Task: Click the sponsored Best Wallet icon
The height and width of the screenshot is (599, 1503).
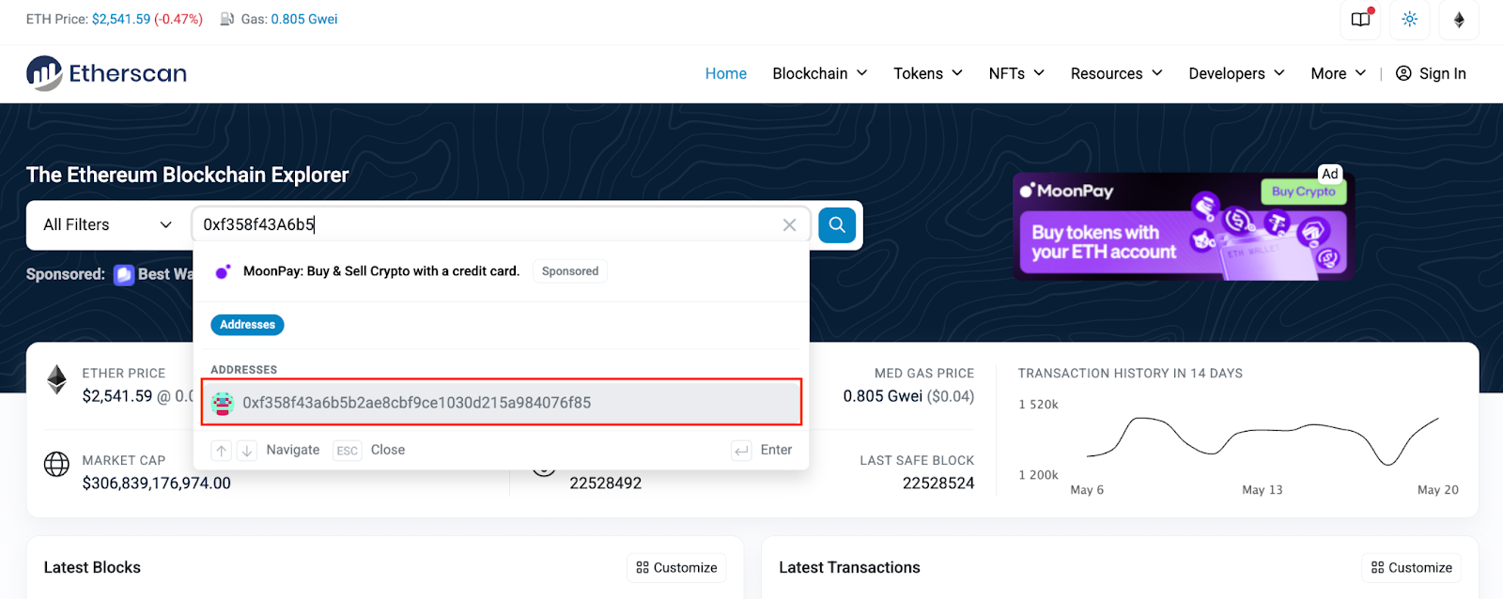Action: pos(124,274)
